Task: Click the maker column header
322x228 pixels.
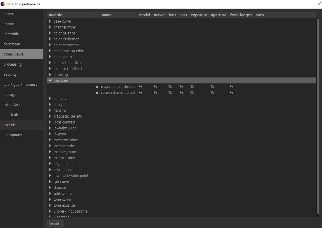Action: point(160,15)
